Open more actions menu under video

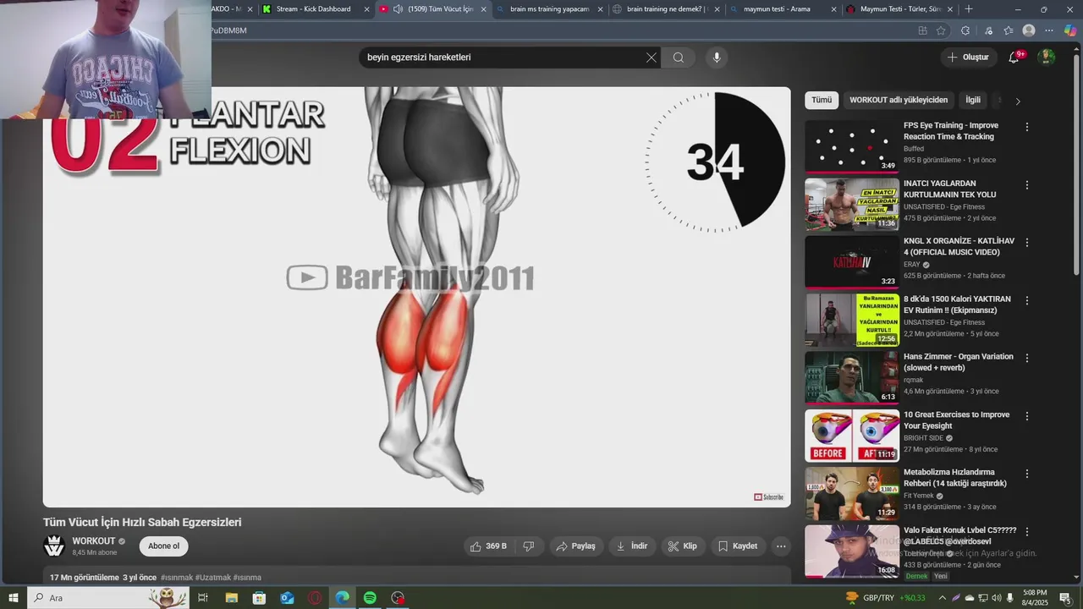[781, 546]
